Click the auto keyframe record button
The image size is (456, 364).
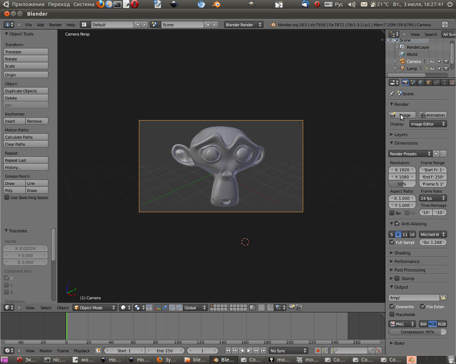tap(317, 350)
